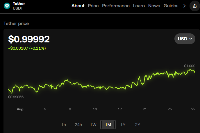Click the Tether price heading
The image size is (200, 133).
click(x=16, y=24)
